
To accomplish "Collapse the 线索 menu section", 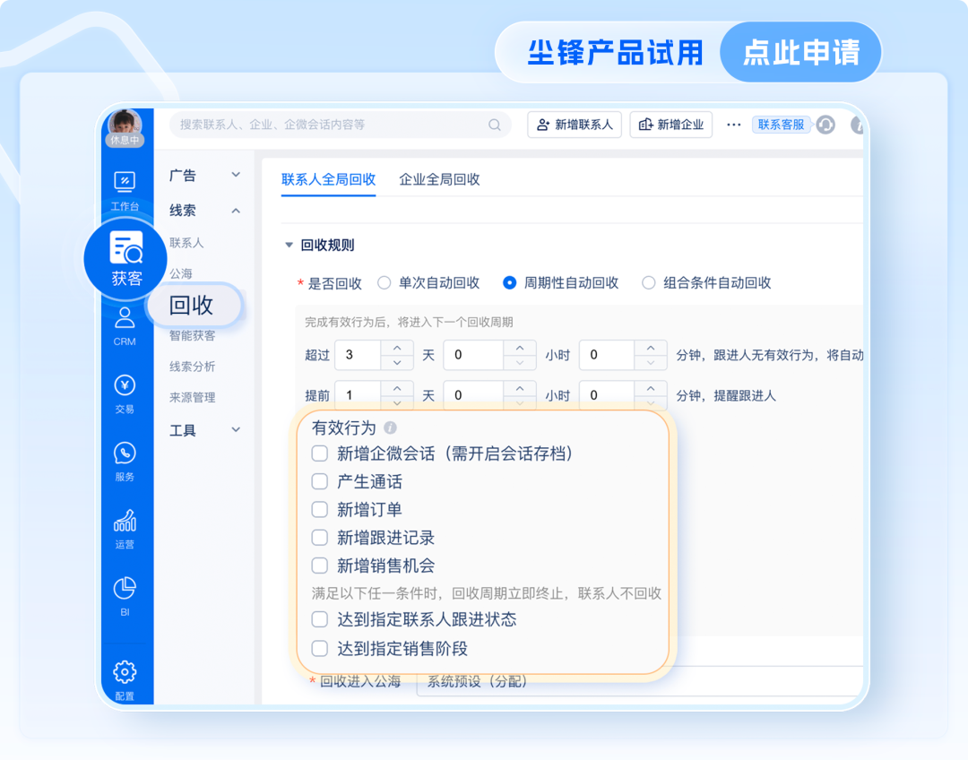I will click(x=236, y=211).
